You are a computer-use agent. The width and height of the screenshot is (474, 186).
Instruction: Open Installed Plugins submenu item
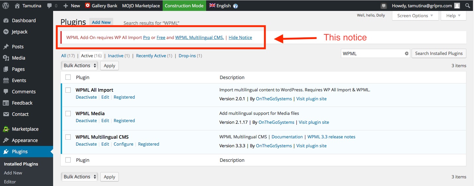click(21, 164)
